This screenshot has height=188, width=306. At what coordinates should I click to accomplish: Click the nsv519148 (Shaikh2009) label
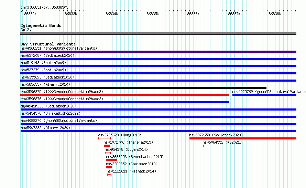coord(43,63)
